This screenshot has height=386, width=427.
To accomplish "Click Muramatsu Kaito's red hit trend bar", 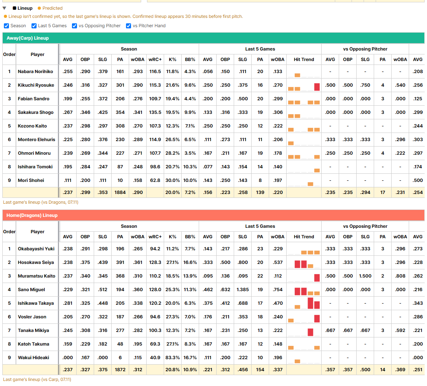I will 317,278.
